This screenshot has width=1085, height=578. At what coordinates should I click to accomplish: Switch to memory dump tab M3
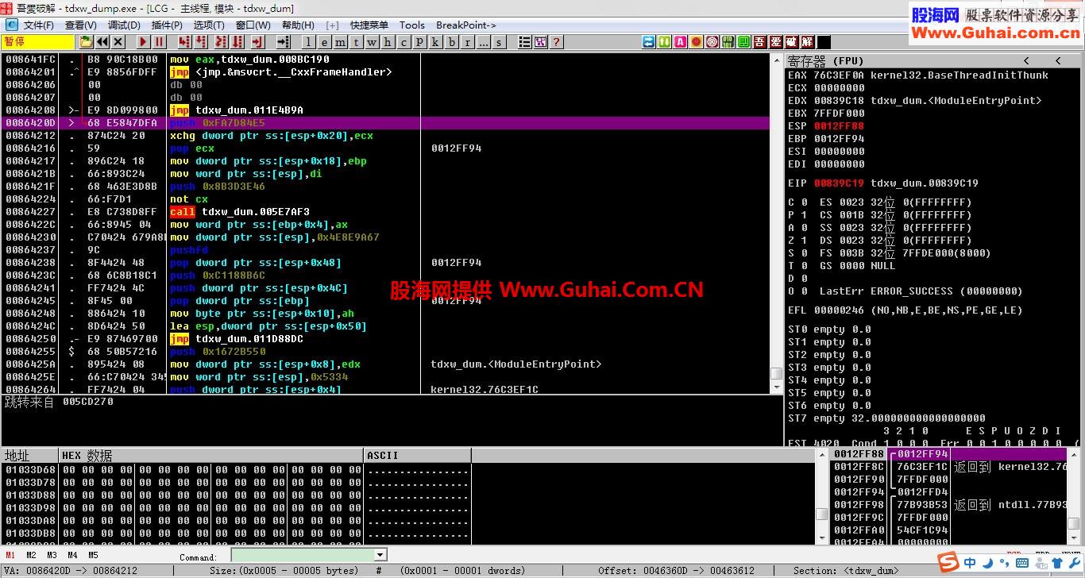52,555
